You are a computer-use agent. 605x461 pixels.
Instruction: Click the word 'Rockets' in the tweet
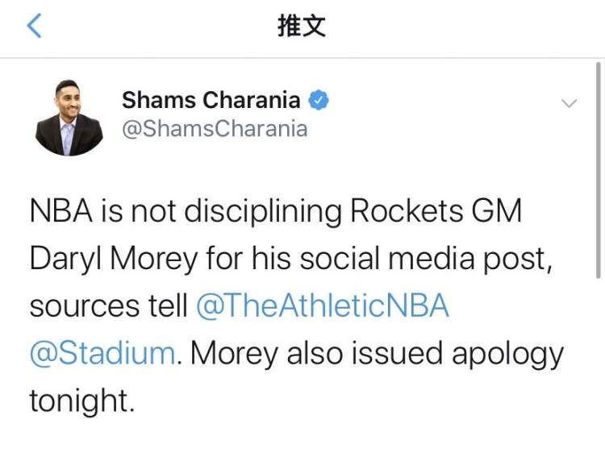point(407,210)
